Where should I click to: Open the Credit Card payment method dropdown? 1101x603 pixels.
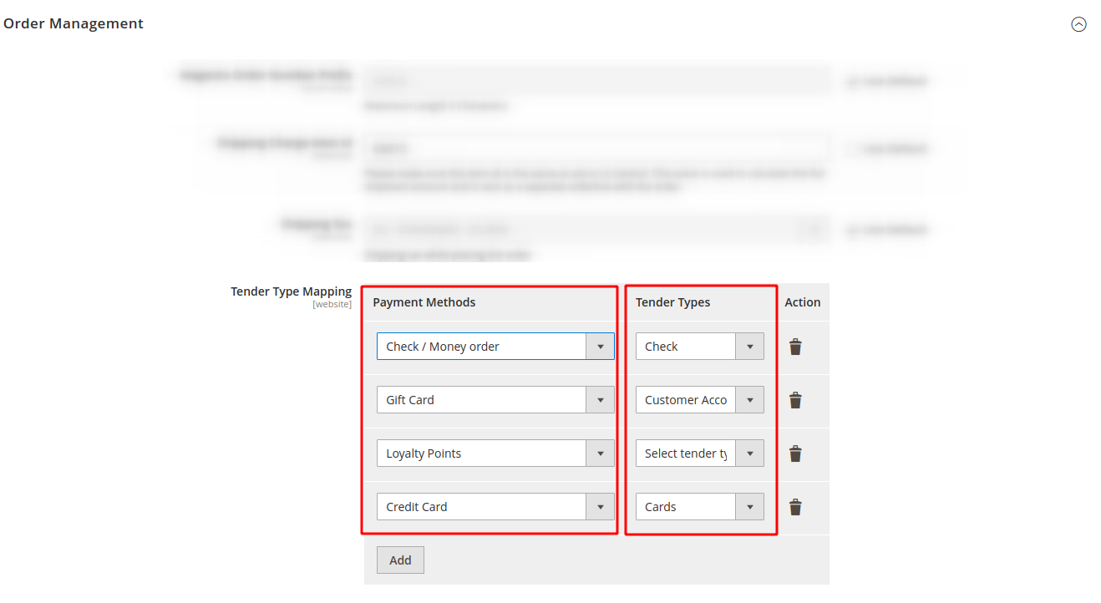click(495, 507)
